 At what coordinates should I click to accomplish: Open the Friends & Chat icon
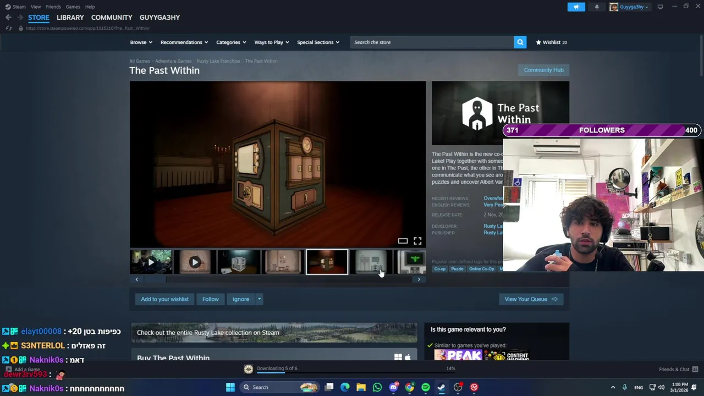695,369
